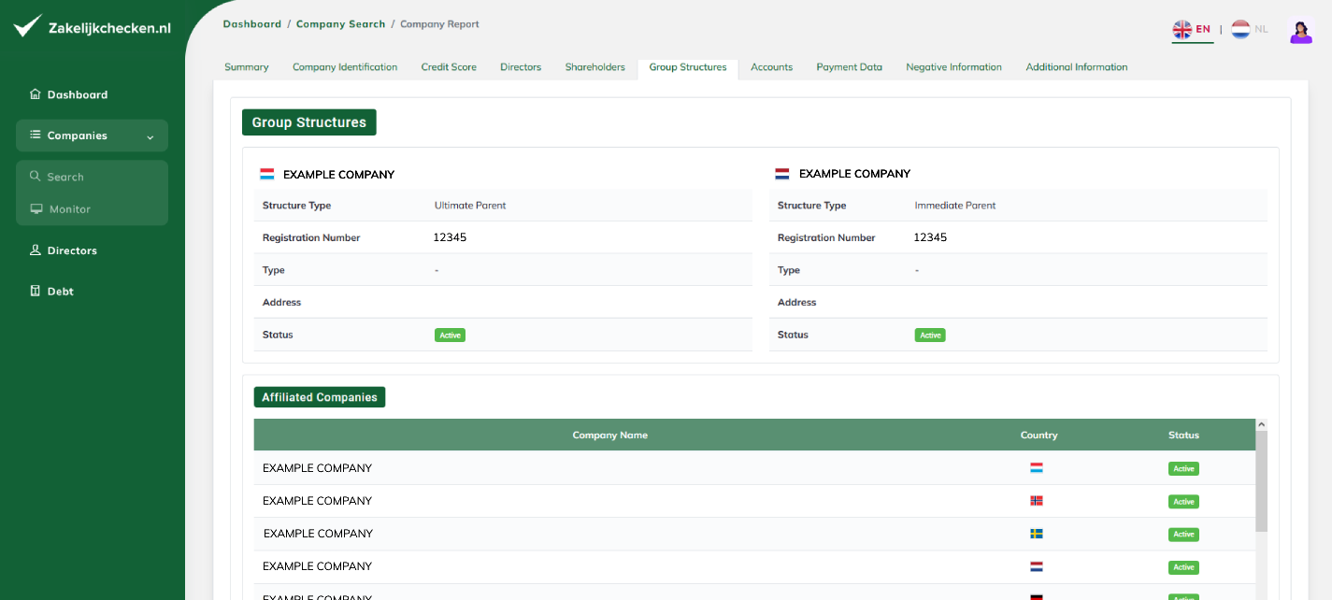Click the Dashboard house icon in sidebar
The image size is (1332, 600).
click(36, 94)
